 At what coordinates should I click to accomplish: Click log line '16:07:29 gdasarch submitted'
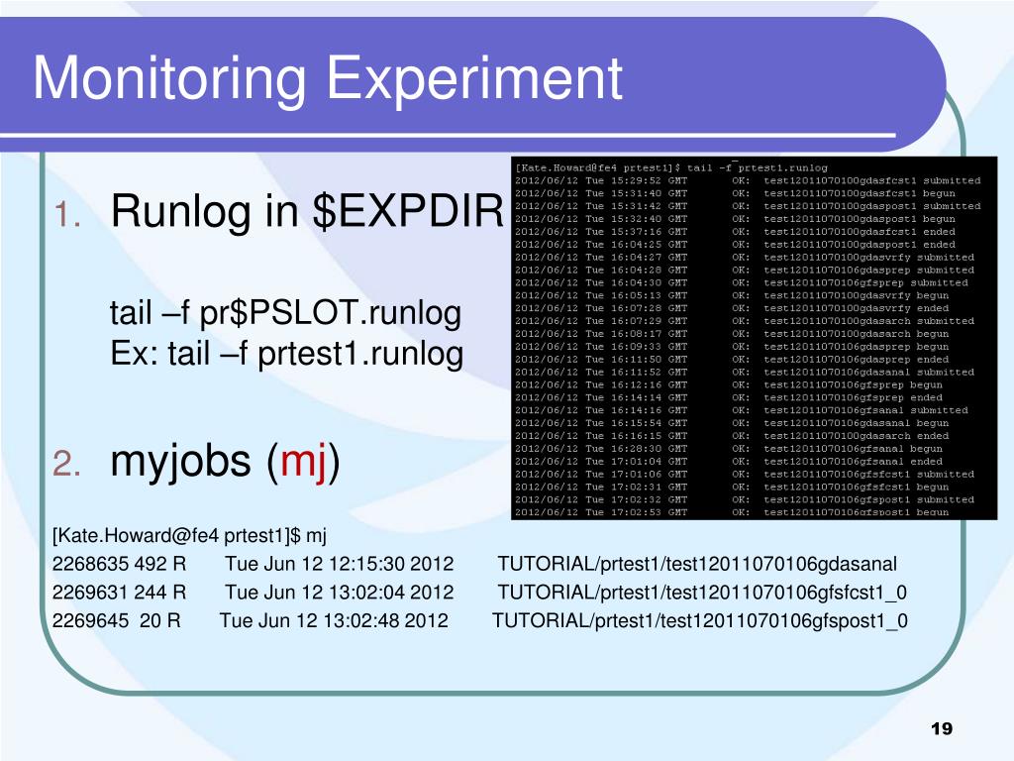coord(745,321)
